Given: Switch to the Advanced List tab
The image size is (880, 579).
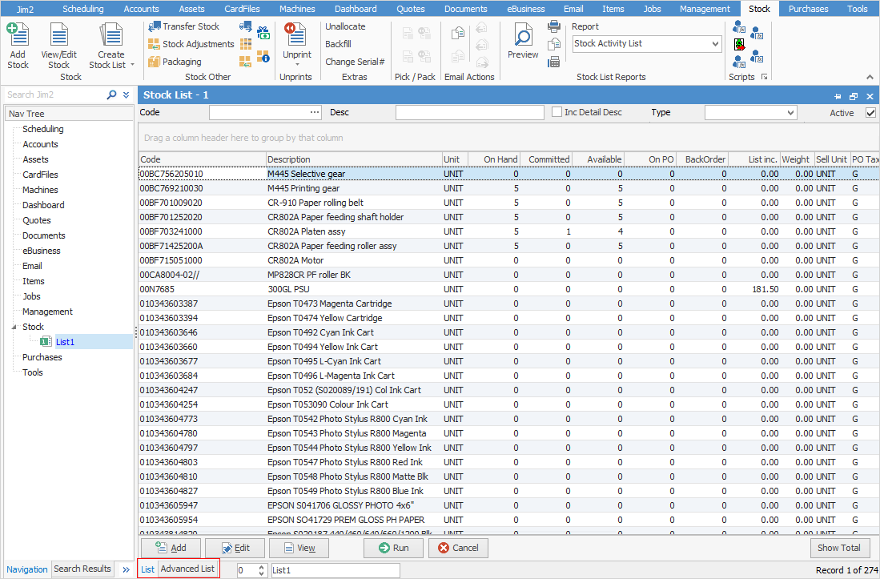Looking at the screenshot, I should pyautogui.click(x=187, y=569).
